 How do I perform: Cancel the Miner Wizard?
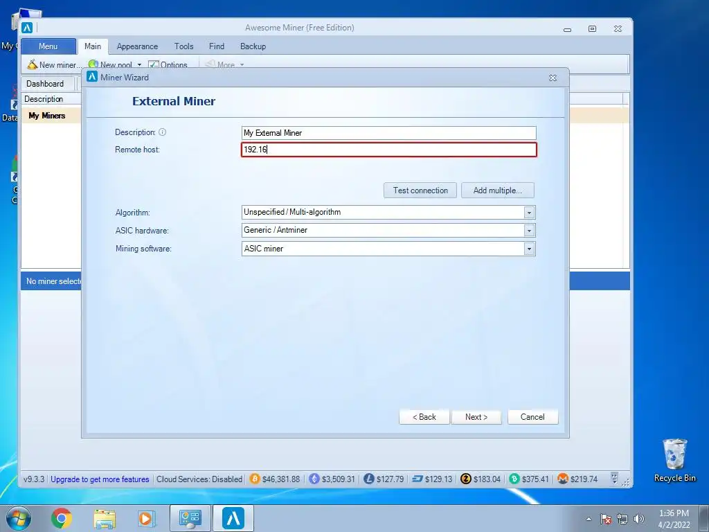click(x=532, y=417)
